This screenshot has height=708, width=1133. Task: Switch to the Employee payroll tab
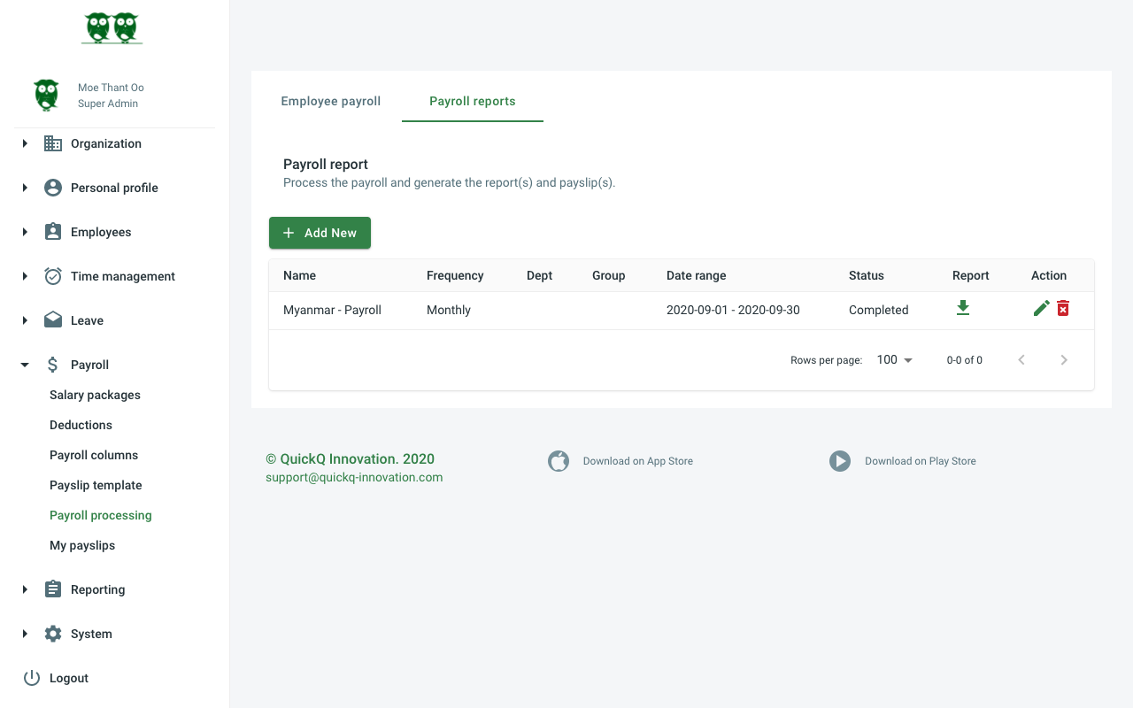(330, 101)
